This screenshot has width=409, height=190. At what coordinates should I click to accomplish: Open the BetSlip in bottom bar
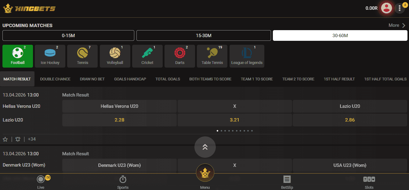click(x=287, y=182)
